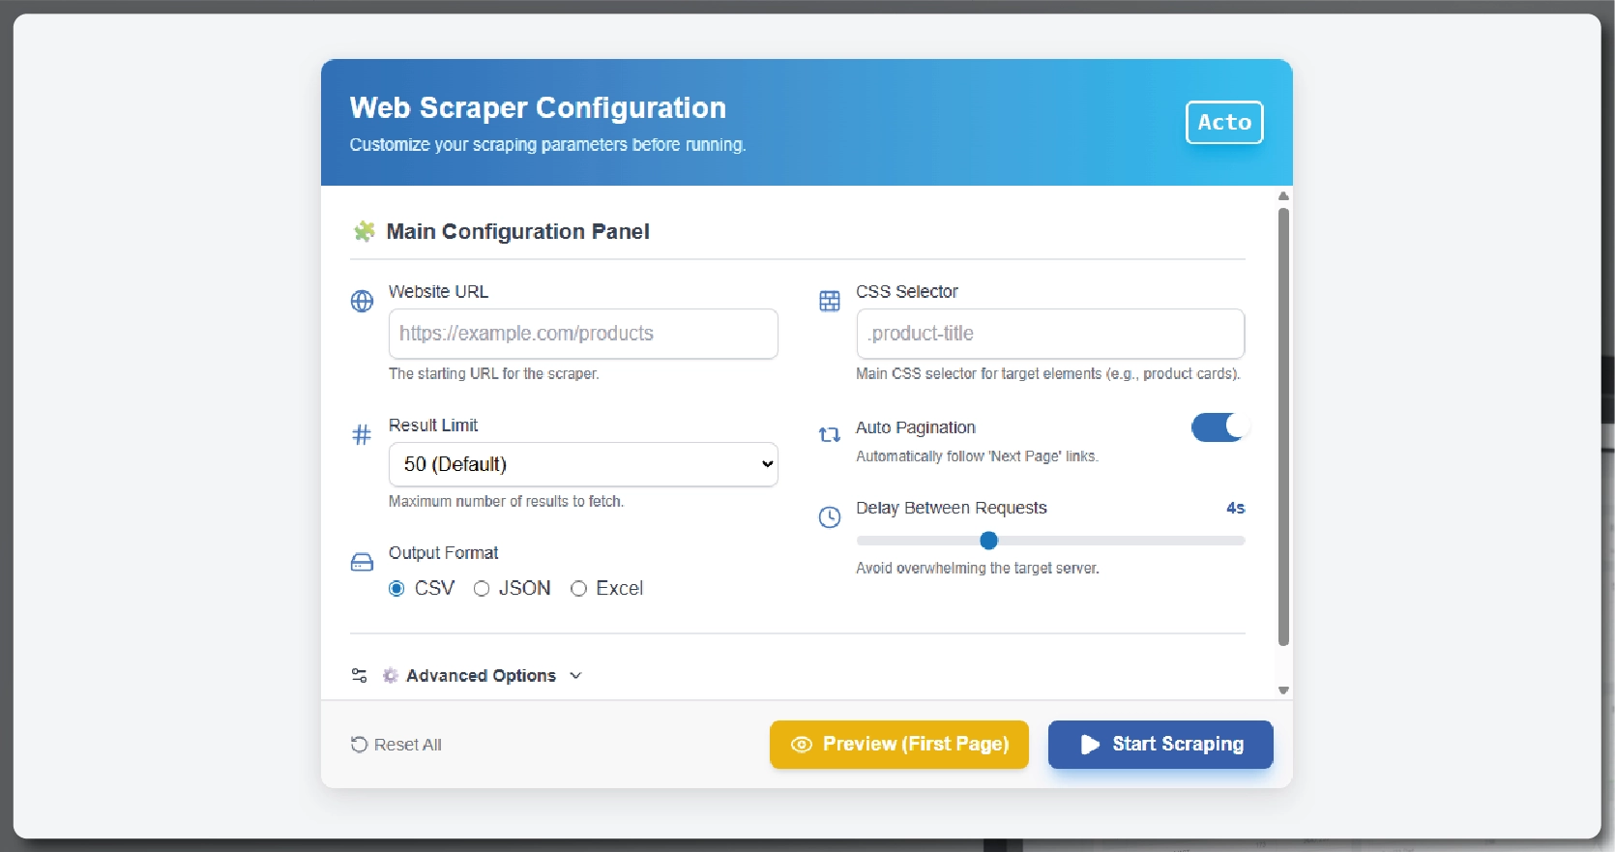This screenshot has height=852, width=1615.
Task: Click the clock icon beside Delay Between Requests
Action: 830,517
